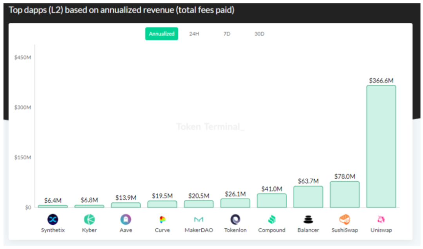Click the Aave ghost icon

(x=126, y=219)
